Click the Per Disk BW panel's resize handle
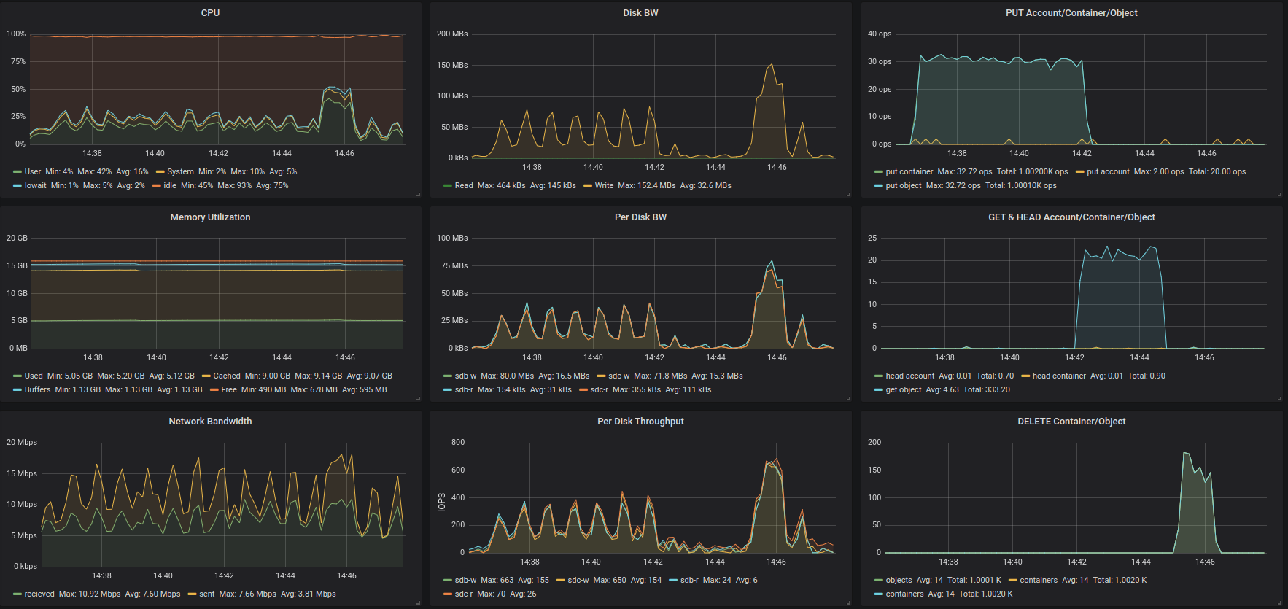1288x609 pixels. pos(848,399)
